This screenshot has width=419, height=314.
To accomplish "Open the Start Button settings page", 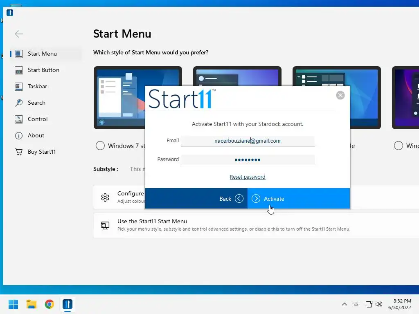I will coord(45,70).
